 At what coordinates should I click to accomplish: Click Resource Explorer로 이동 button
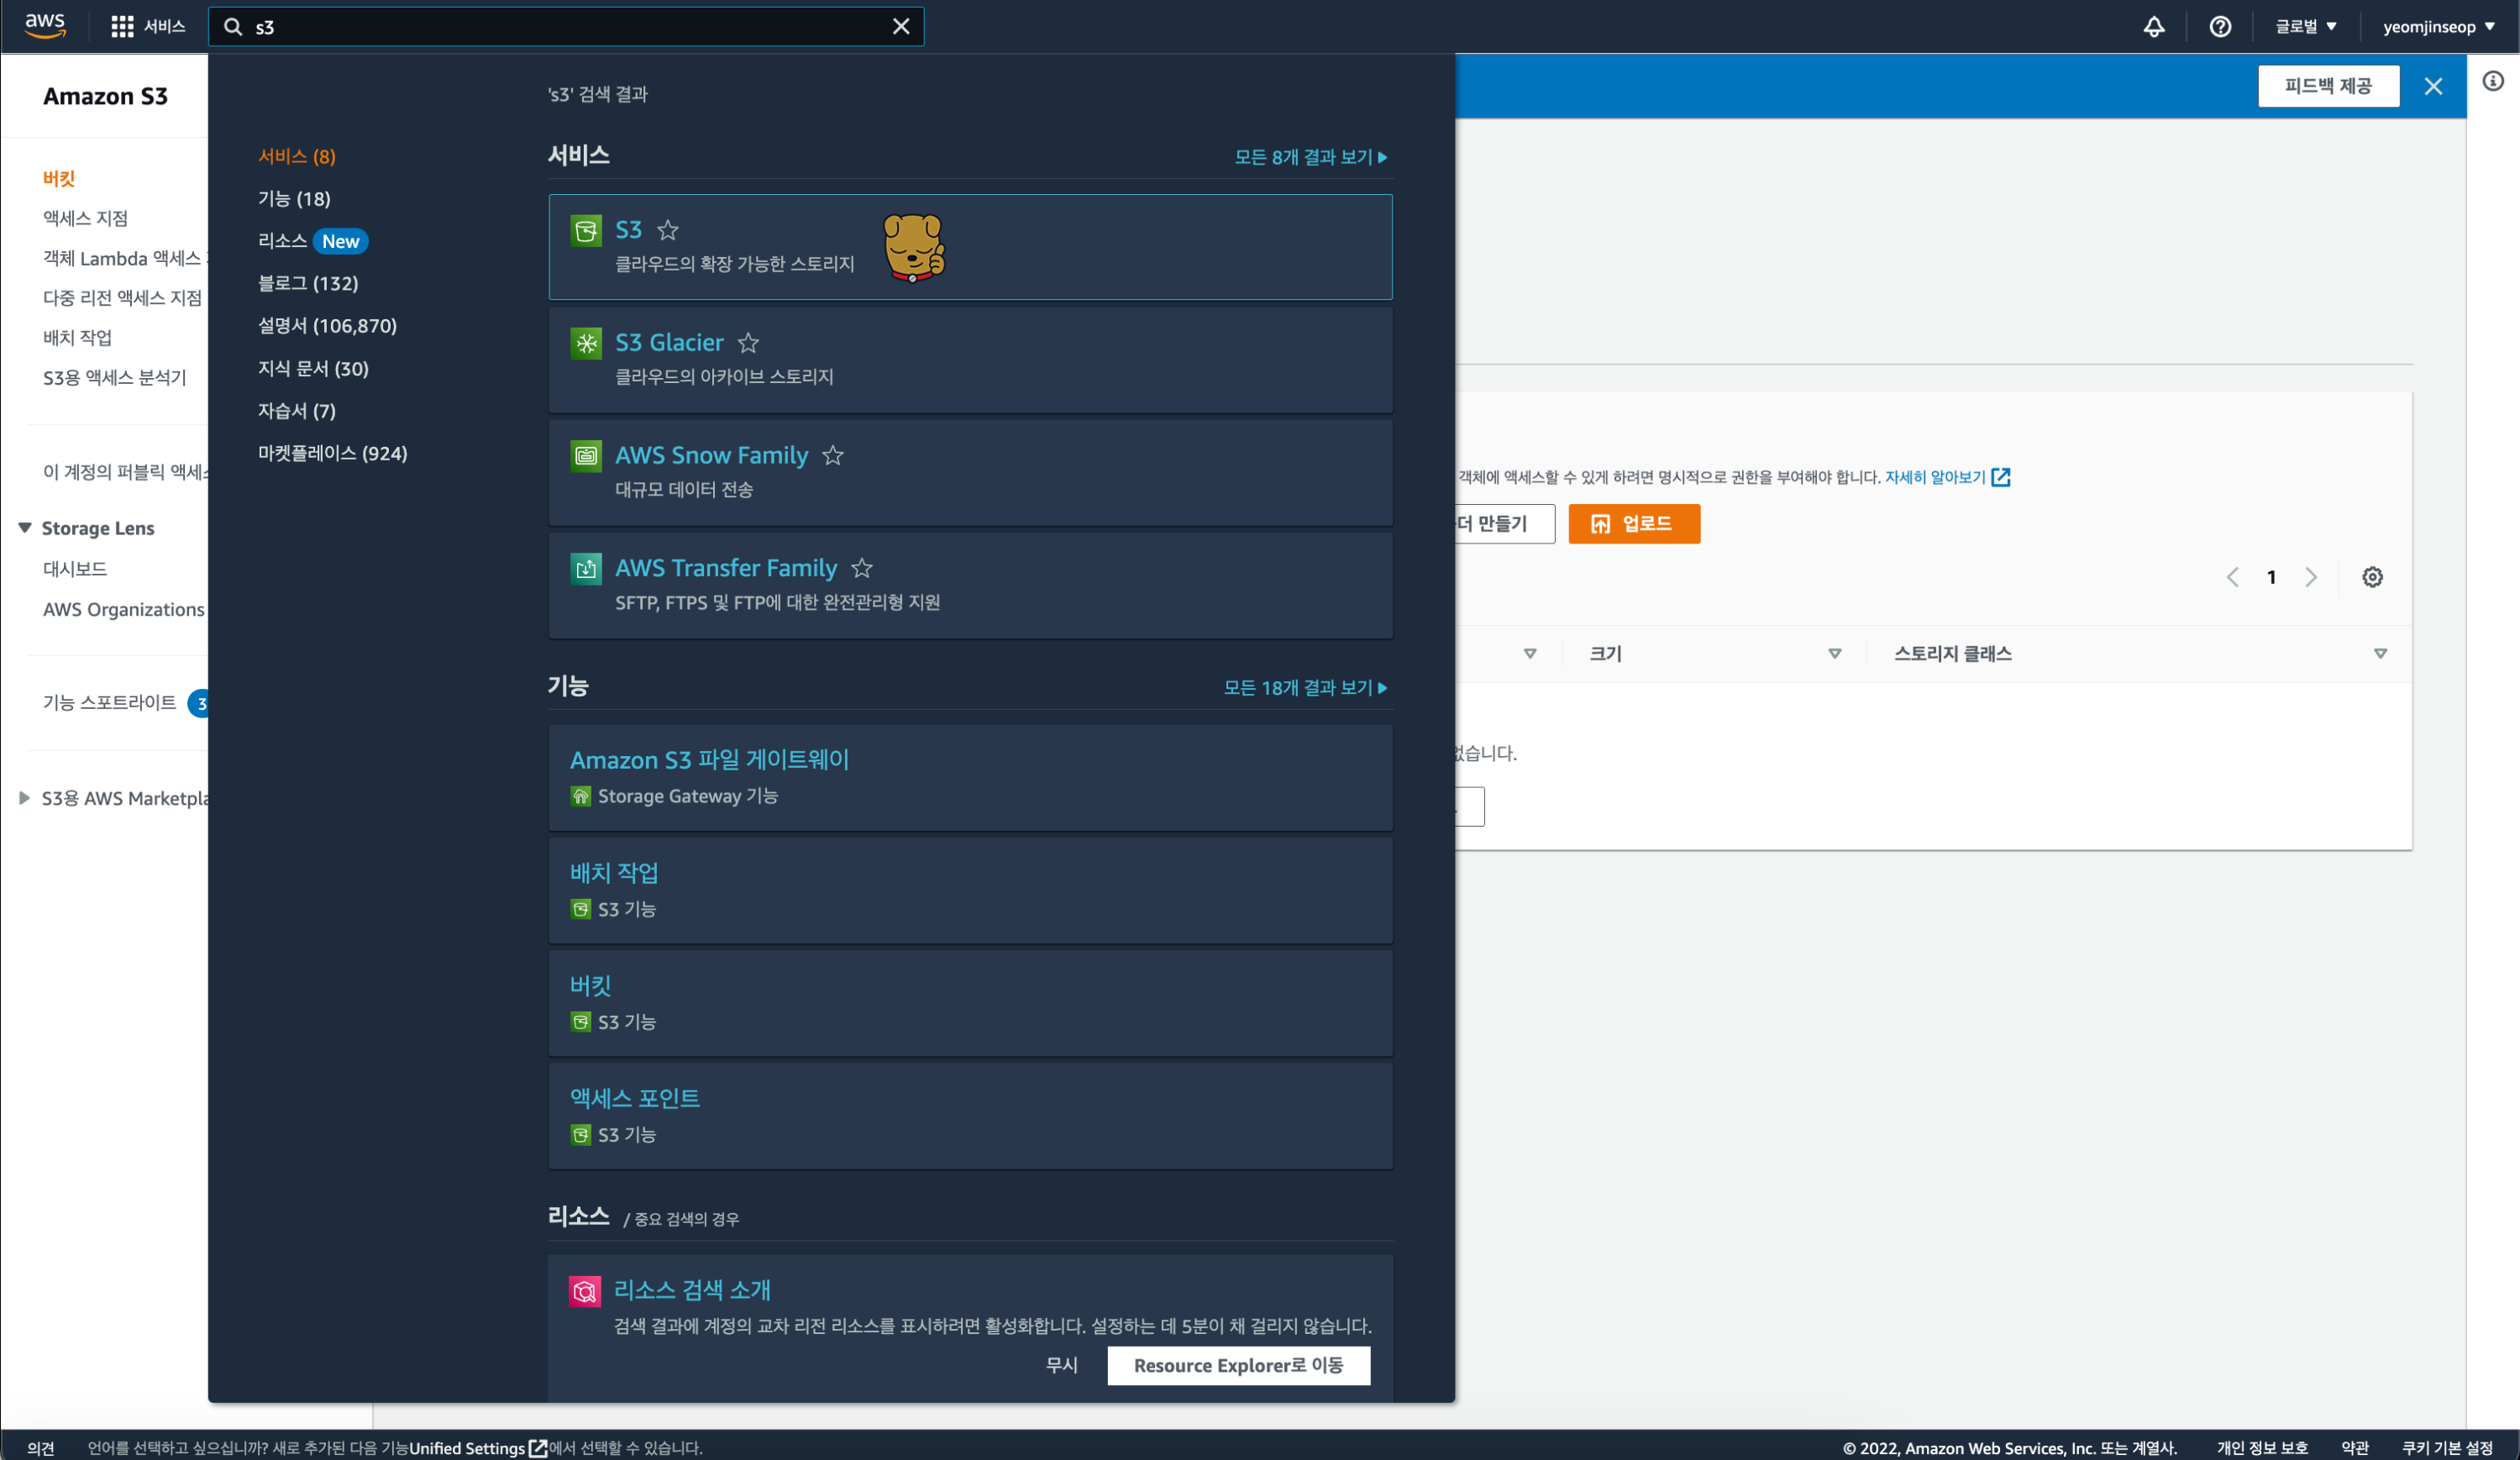pyautogui.click(x=1237, y=1365)
